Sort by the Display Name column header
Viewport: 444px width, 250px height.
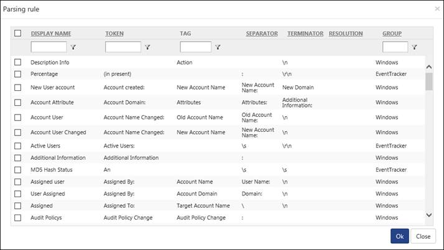tap(51, 34)
